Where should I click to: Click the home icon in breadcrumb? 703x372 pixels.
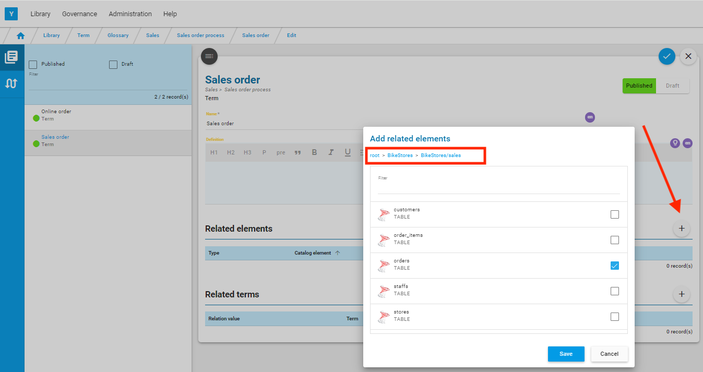[x=21, y=35]
